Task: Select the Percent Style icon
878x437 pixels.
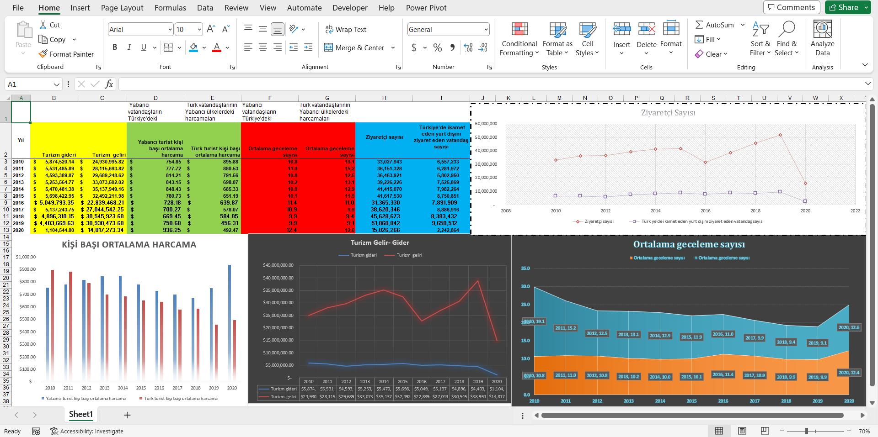Action: click(x=438, y=47)
